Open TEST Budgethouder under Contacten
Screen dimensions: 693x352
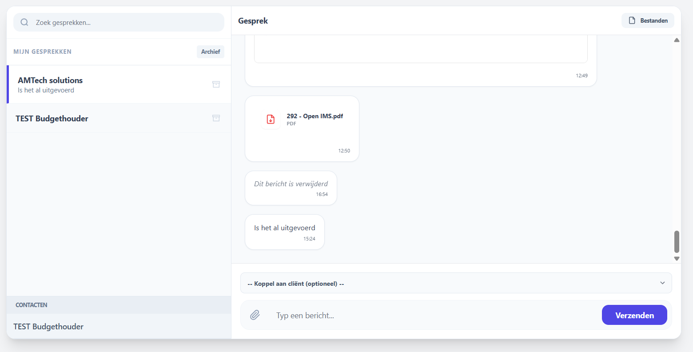pyautogui.click(x=48, y=326)
